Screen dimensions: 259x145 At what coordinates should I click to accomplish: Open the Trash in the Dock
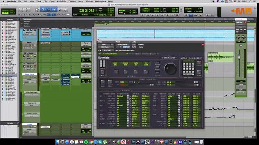[202, 142]
